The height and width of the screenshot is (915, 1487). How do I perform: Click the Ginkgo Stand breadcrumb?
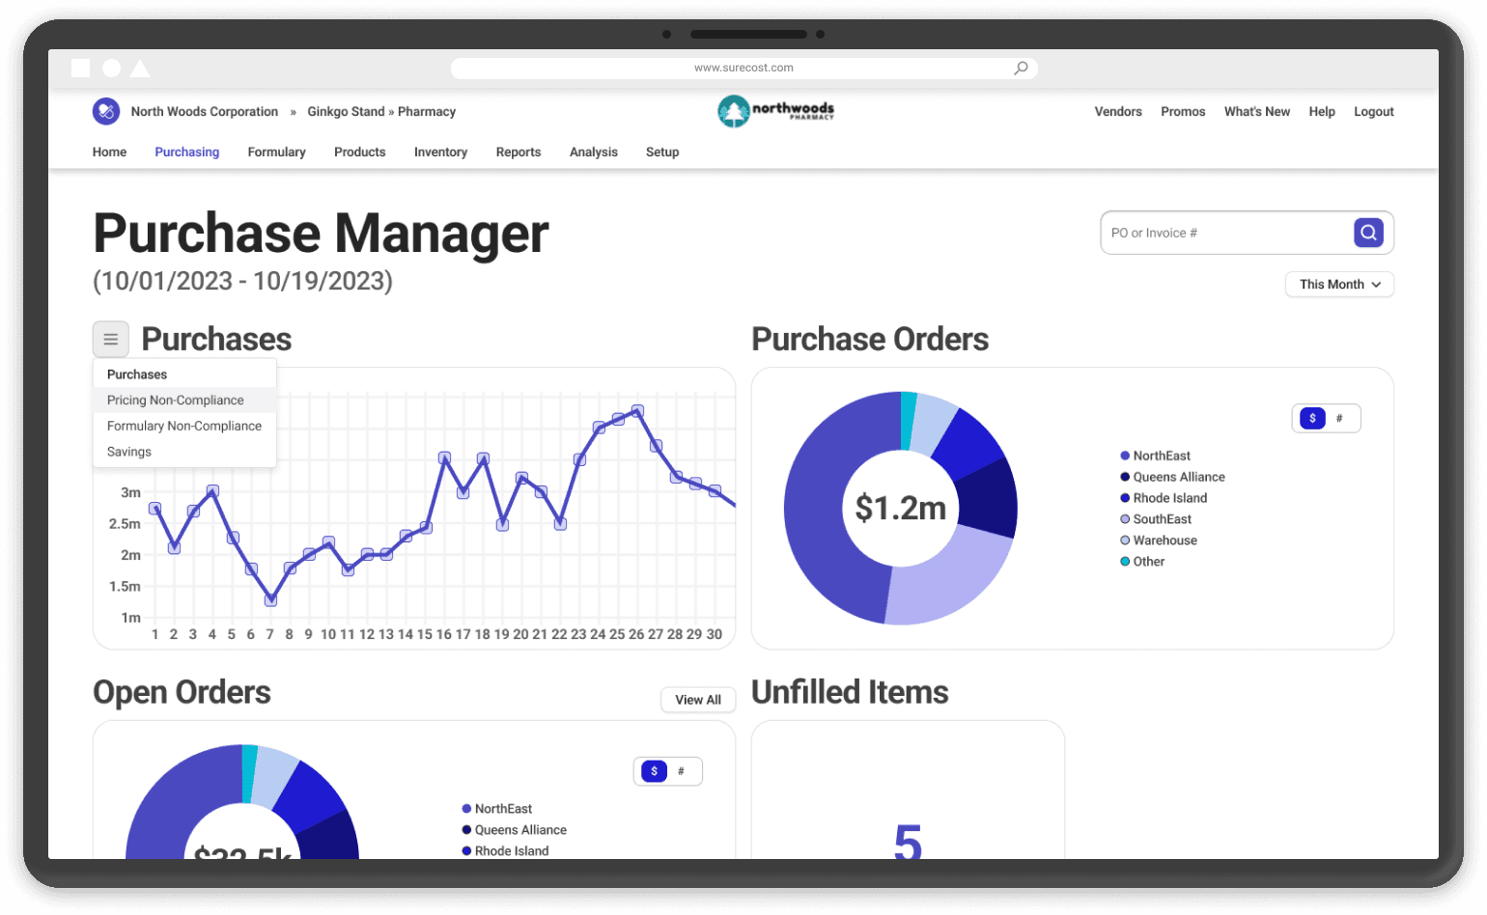[346, 111]
